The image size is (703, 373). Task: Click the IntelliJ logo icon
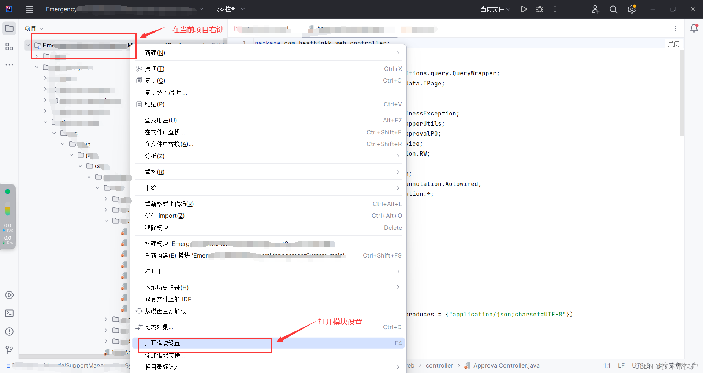(9, 9)
